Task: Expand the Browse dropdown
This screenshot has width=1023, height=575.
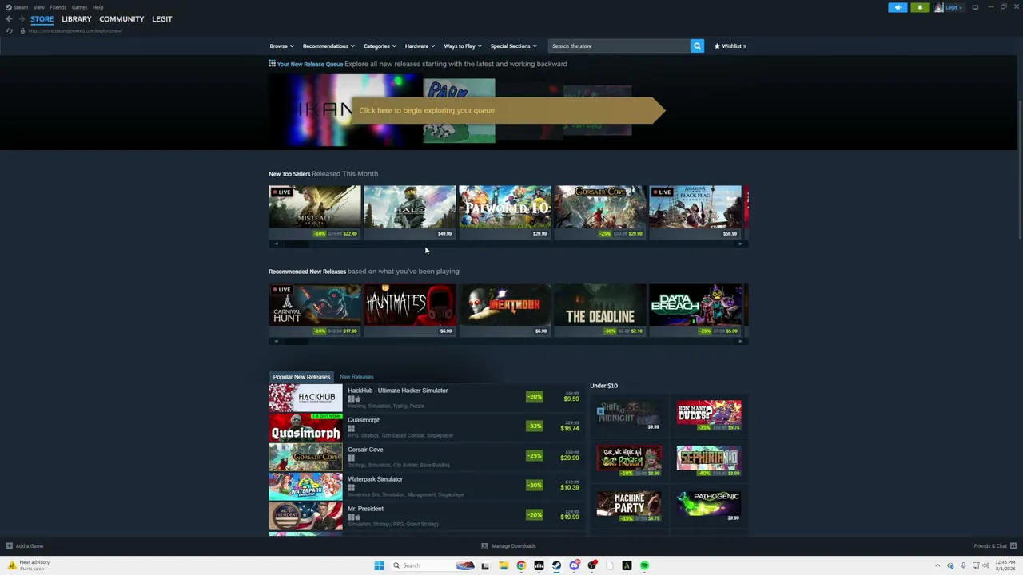Action: click(281, 46)
